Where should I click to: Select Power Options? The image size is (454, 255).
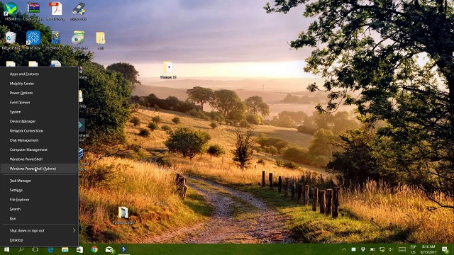pyautogui.click(x=39, y=93)
